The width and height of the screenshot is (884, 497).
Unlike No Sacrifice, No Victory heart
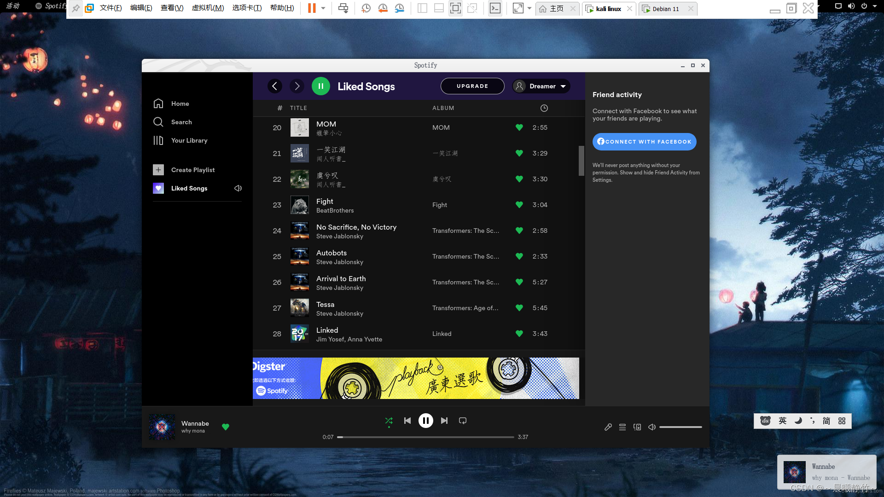pyautogui.click(x=519, y=231)
